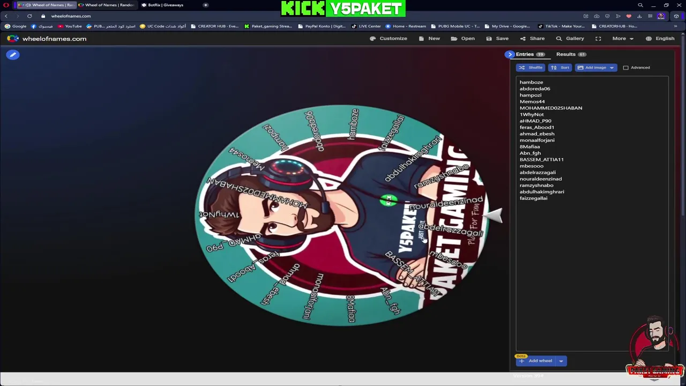The image size is (686, 386).
Task: Sort the entries alphabetically
Action: (x=560, y=68)
